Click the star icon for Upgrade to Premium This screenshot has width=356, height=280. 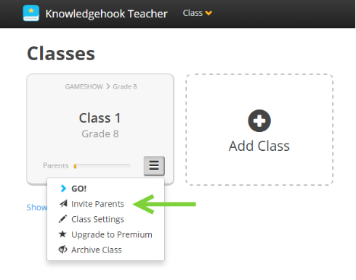pyautogui.click(x=62, y=234)
